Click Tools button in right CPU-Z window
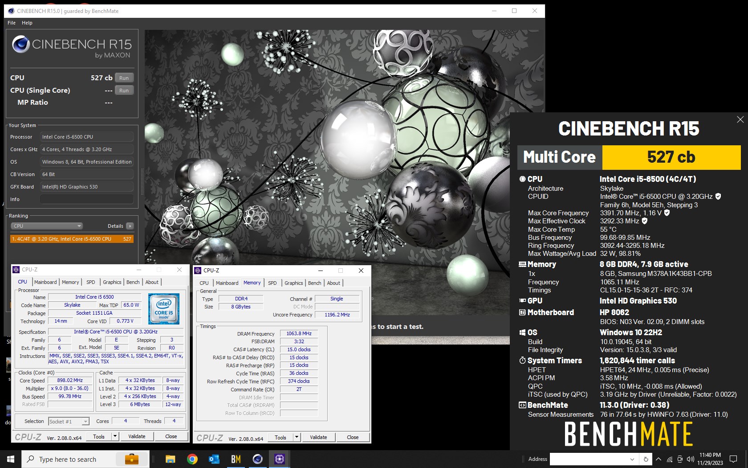The height and width of the screenshot is (468, 748). [280, 437]
